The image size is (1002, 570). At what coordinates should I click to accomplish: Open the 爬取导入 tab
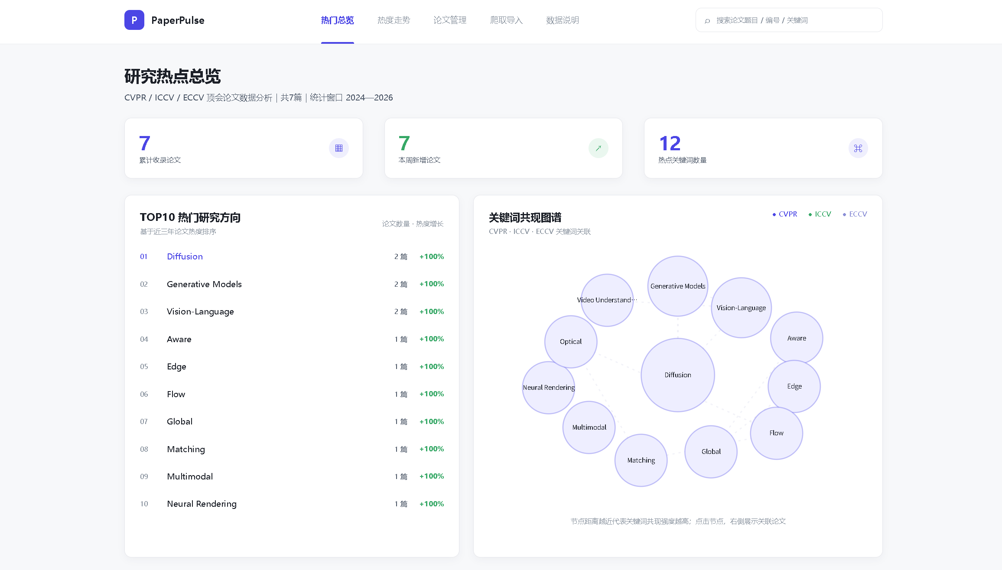click(x=506, y=20)
